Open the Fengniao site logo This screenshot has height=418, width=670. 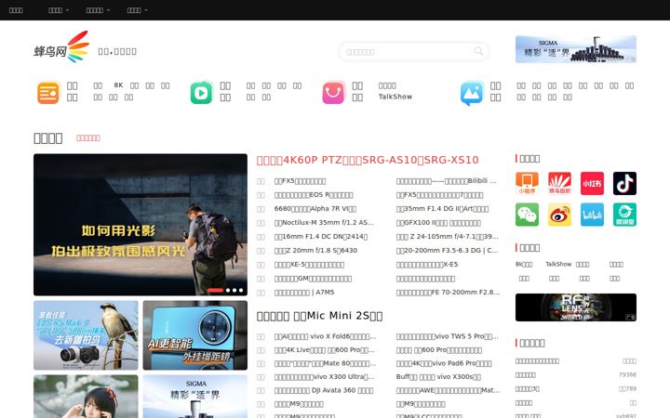pyautogui.click(x=61, y=47)
